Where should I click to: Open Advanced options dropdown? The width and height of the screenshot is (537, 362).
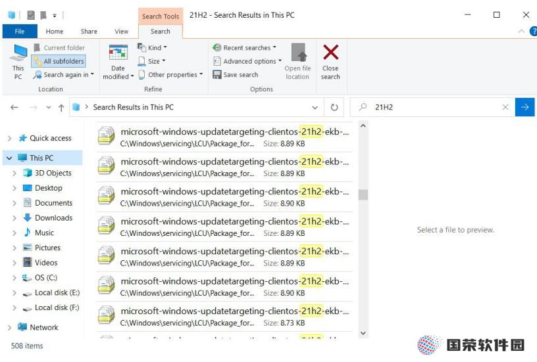click(x=247, y=61)
